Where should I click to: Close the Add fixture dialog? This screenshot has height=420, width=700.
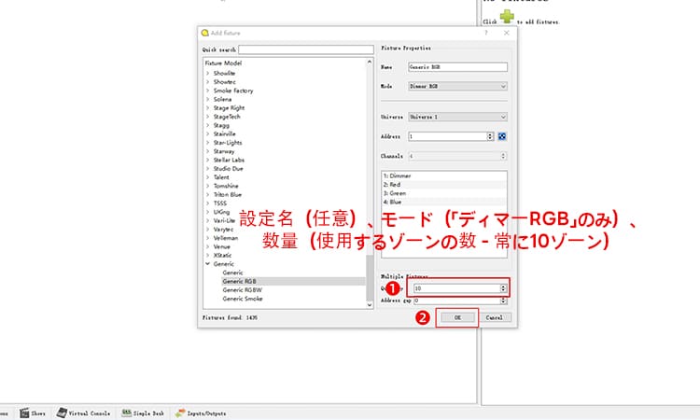click(506, 33)
